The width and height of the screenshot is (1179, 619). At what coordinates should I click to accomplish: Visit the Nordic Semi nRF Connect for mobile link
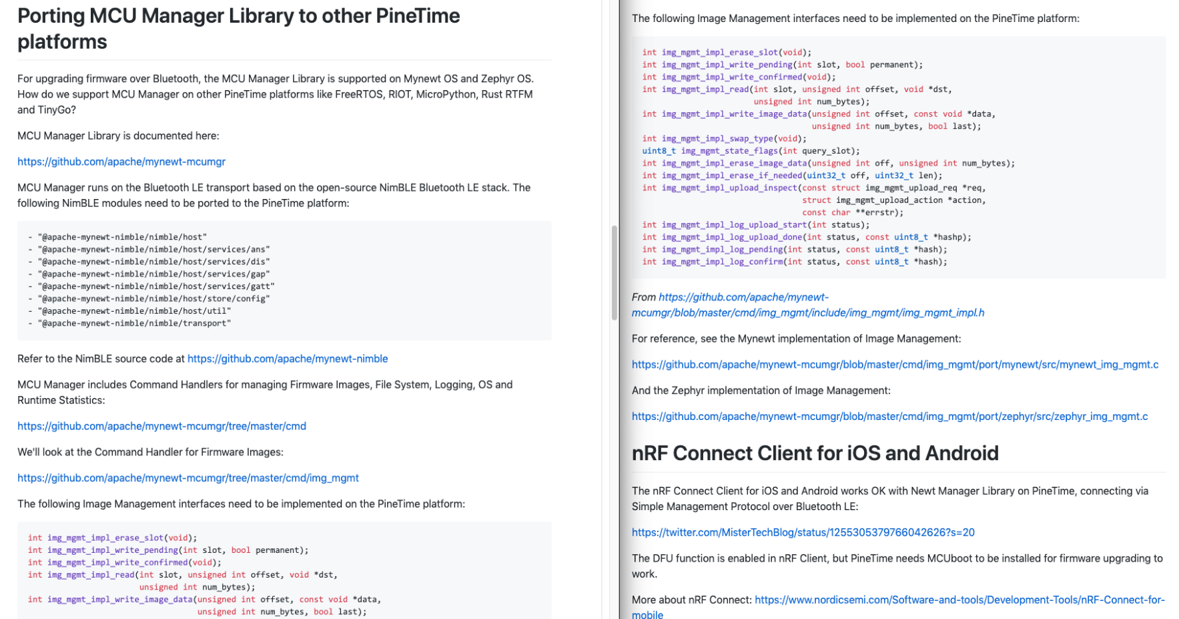(959, 600)
